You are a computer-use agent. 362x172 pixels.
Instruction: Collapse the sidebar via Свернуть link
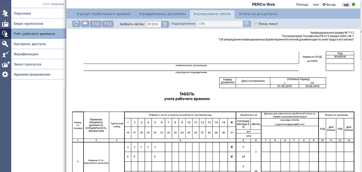(x=53, y=4)
